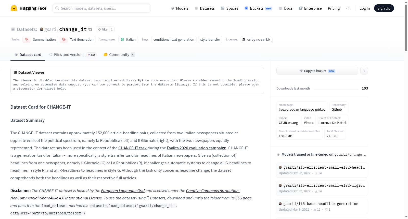Select the Italian language tag

(128, 39)
